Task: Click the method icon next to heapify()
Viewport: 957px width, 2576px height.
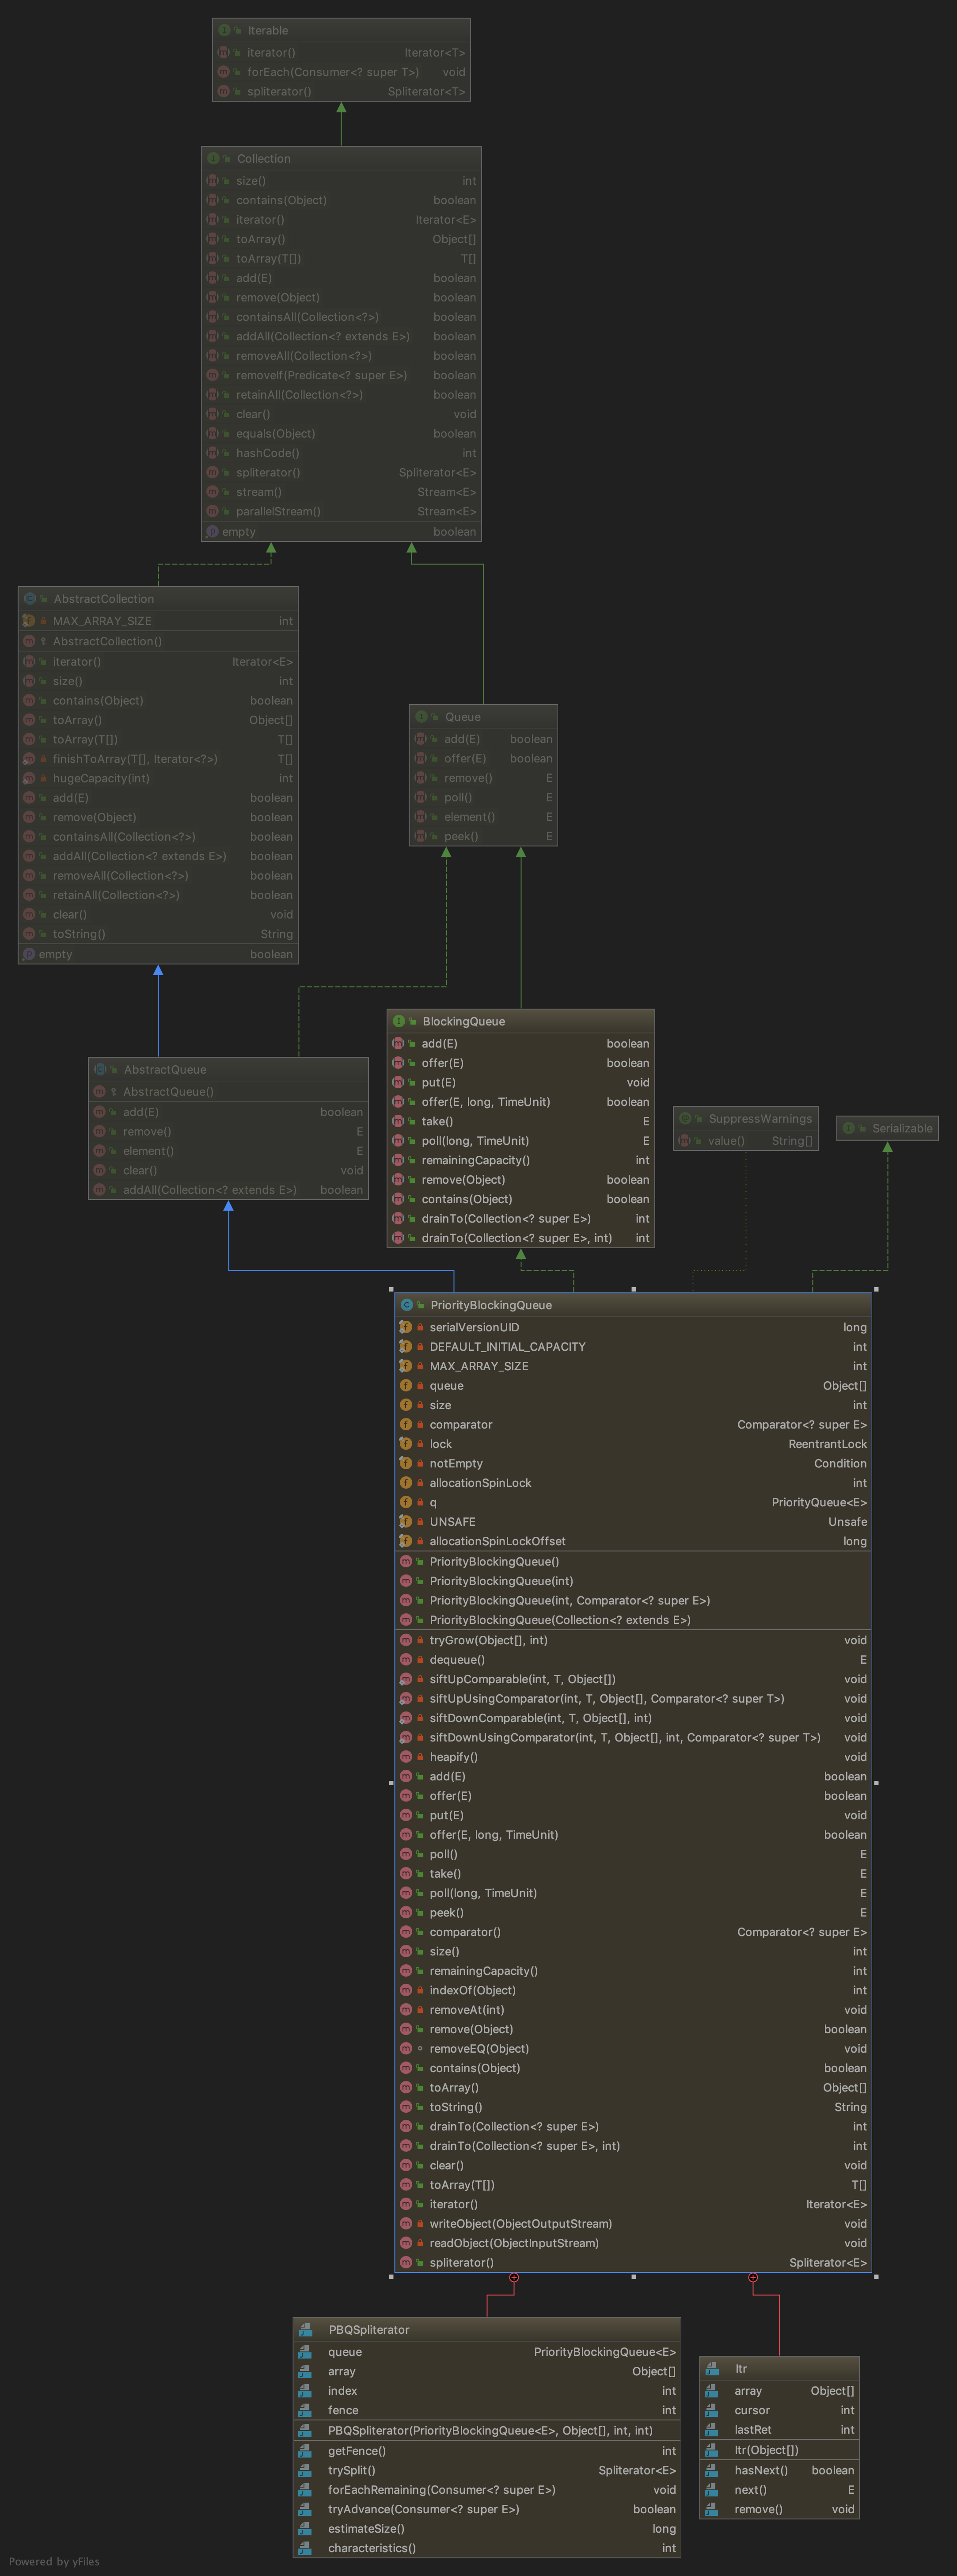Action: click(x=406, y=1757)
